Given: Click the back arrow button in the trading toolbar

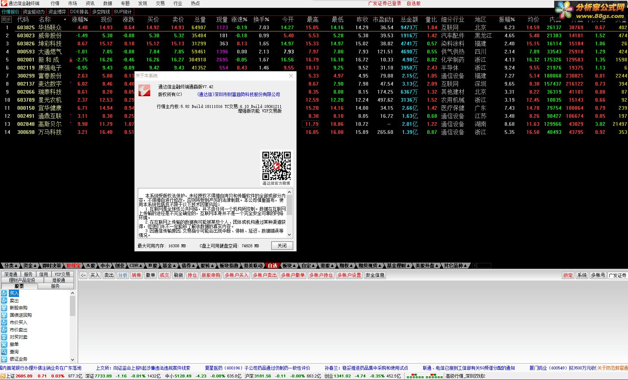Looking at the screenshot, I should point(83,275).
